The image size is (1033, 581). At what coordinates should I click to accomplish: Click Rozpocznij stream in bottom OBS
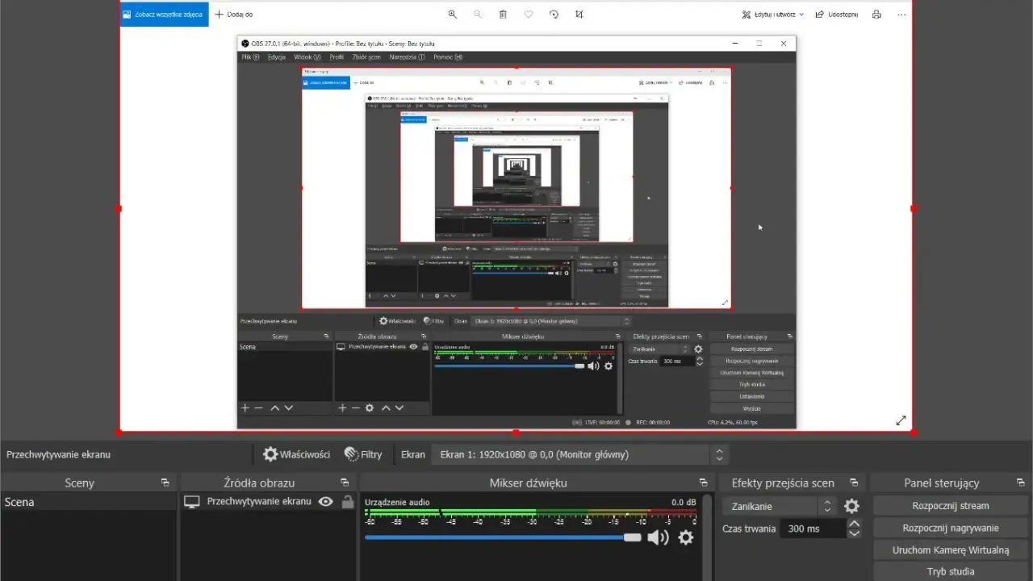(951, 506)
